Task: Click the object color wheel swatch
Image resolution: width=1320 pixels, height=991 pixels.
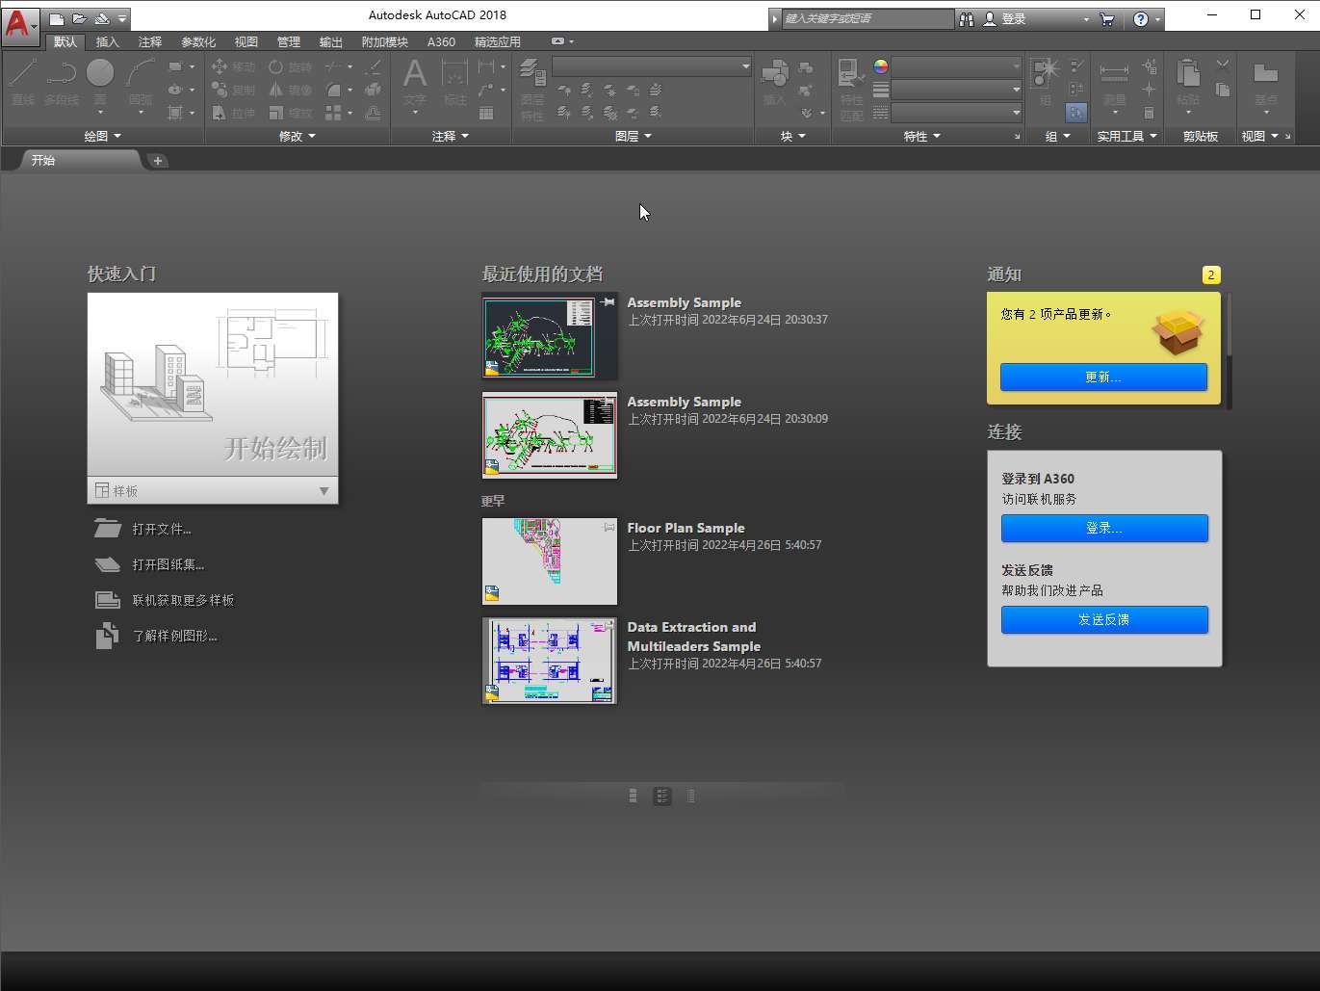Action: (880, 66)
